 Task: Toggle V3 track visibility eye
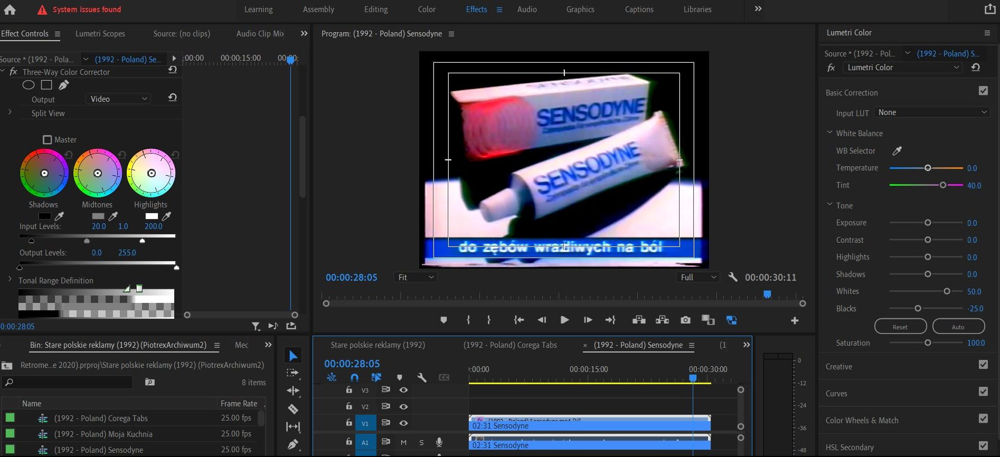[x=403, y=390]
